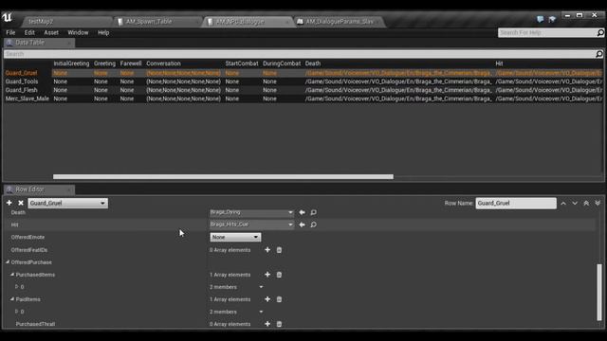This screenshot has height=341, width=607.
Task: Open the Hit asset dropdown Braga_Hits_Cue
Action: pyautogui.click(x=251, y=224)
